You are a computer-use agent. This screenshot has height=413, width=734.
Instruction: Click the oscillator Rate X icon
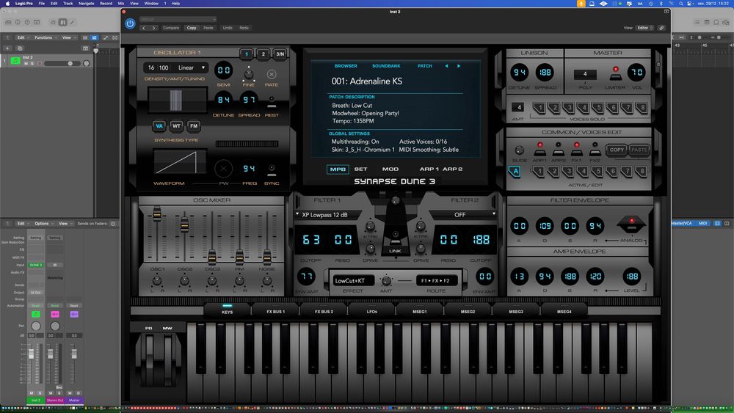[272, 74]
